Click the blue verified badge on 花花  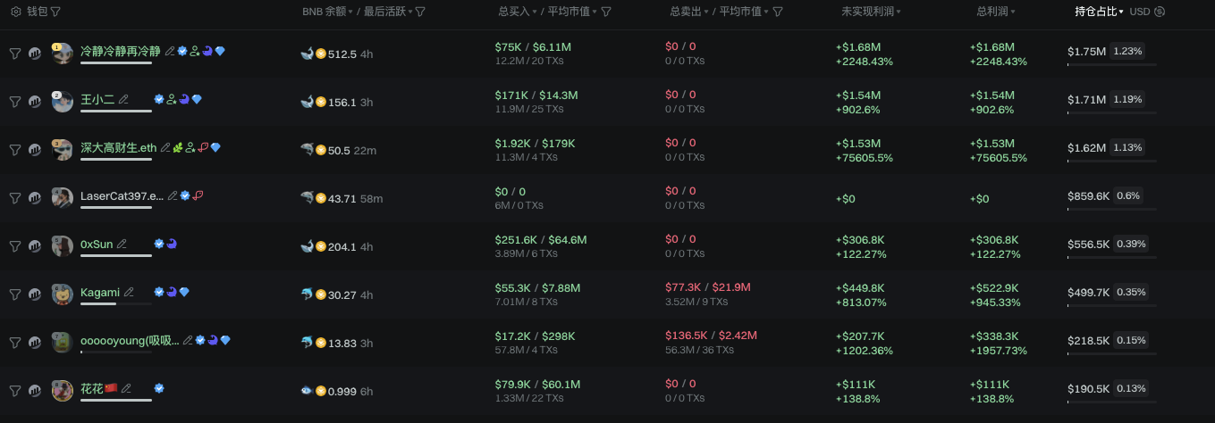click(x=159, y=388)
